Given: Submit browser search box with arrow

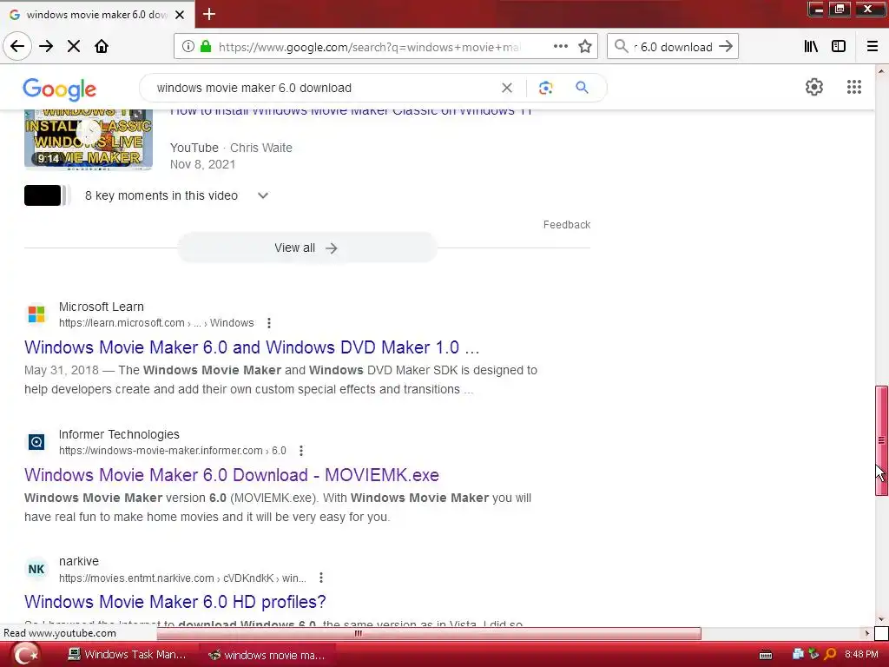Looking at the screenshot, I should (x=726, y=47).
